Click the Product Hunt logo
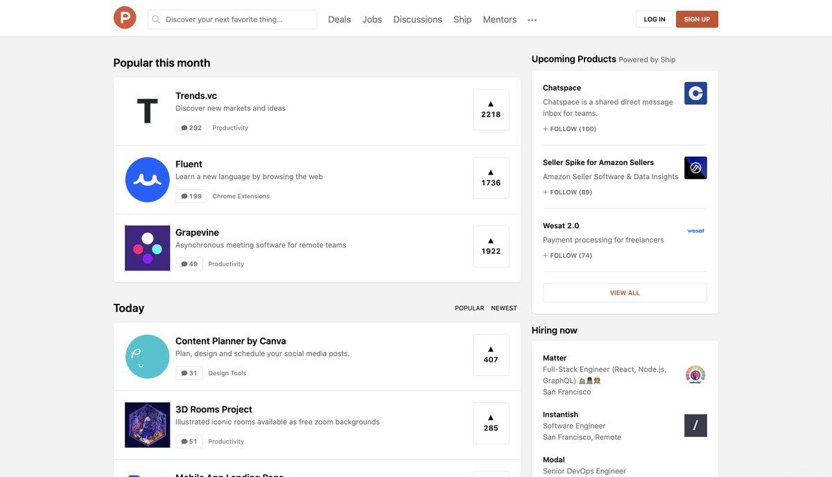The image size is (832, 477). pos(124,18)
